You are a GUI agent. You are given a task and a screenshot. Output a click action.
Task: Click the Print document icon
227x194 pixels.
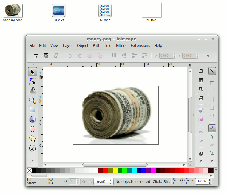coord(201,98)
